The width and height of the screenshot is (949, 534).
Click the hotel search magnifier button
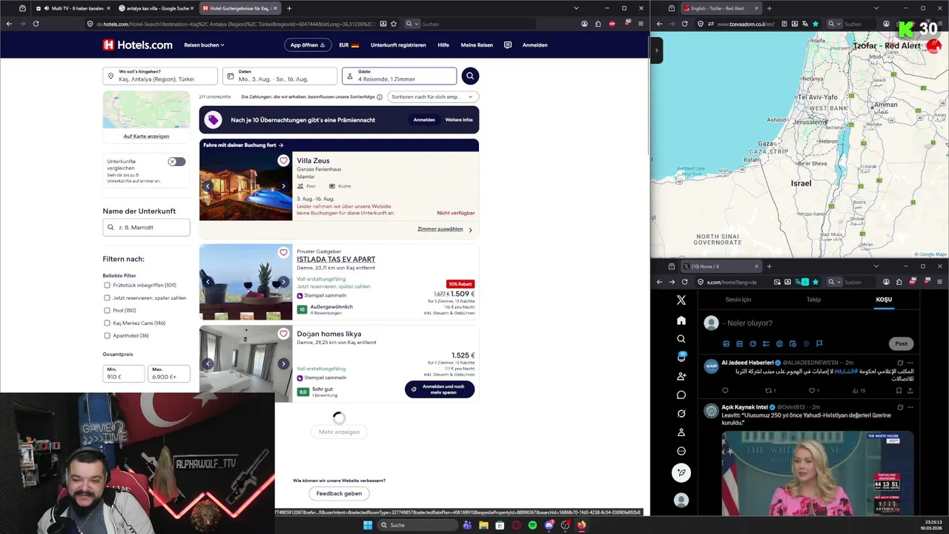470,76
